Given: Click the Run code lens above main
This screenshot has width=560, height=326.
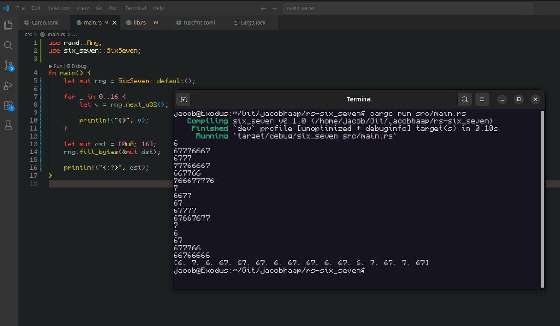Looking at the screenshot, I should point(56,66).
